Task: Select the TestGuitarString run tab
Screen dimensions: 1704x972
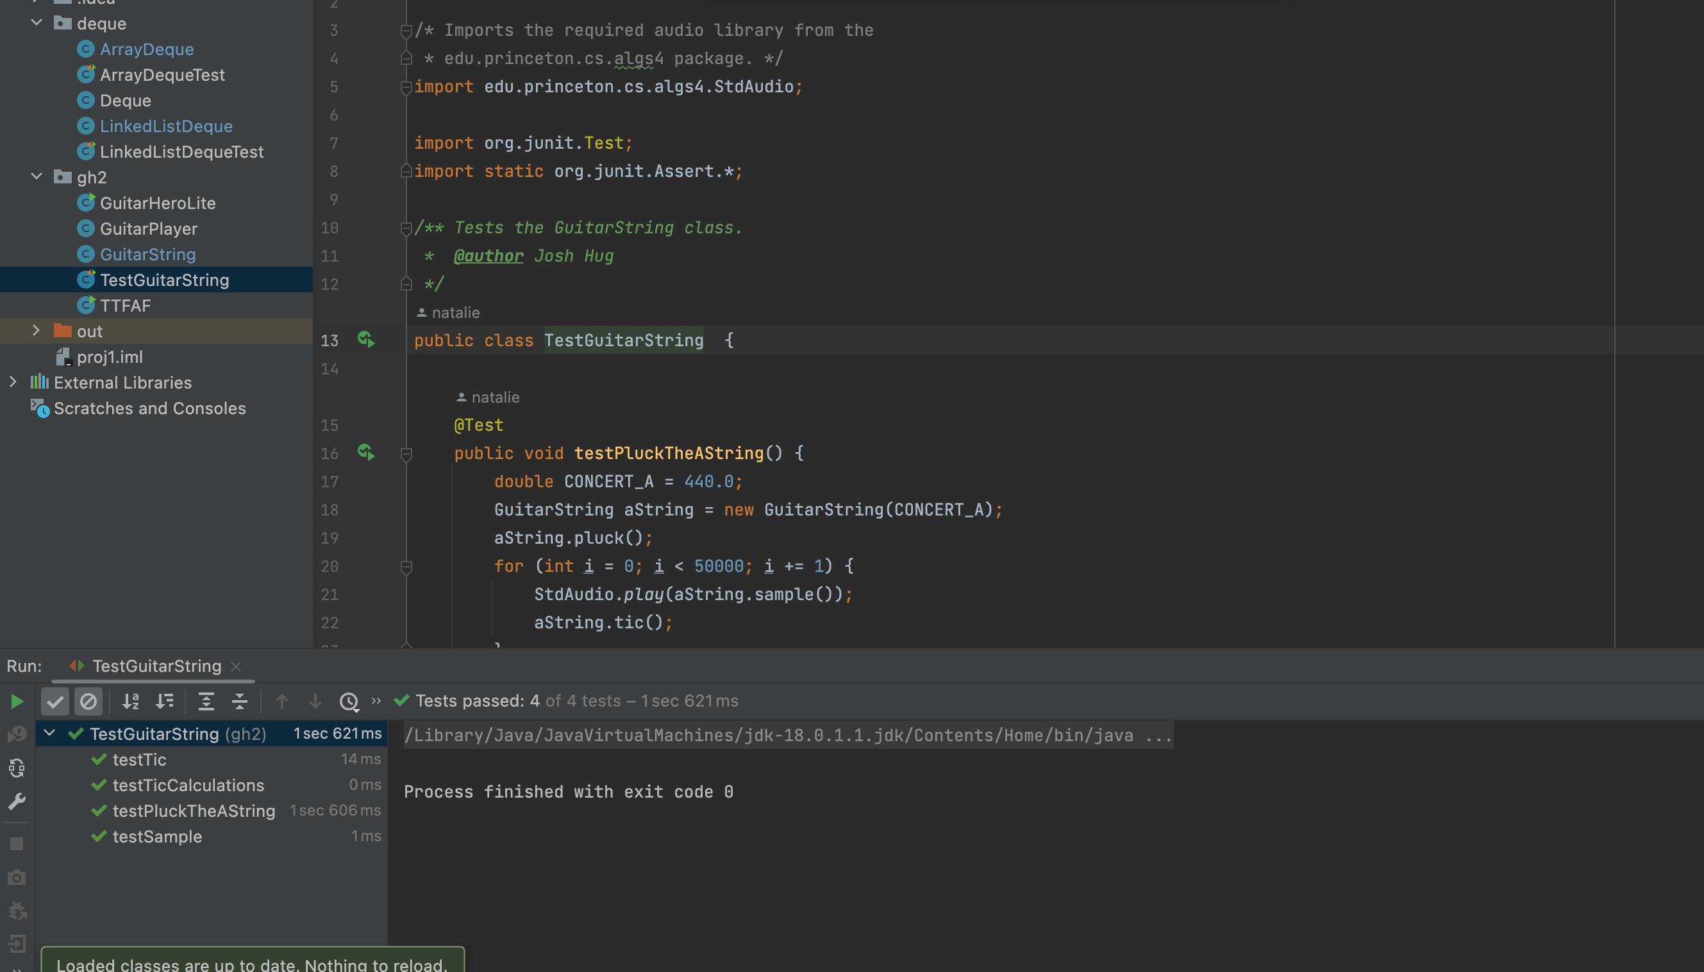Action: click(156, 666)
